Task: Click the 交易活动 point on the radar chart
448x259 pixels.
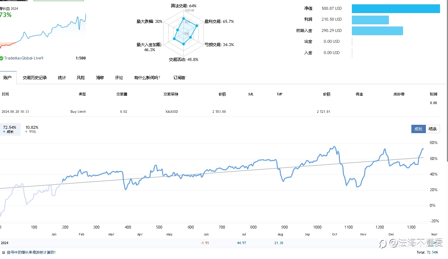Action: coord(184,44)
